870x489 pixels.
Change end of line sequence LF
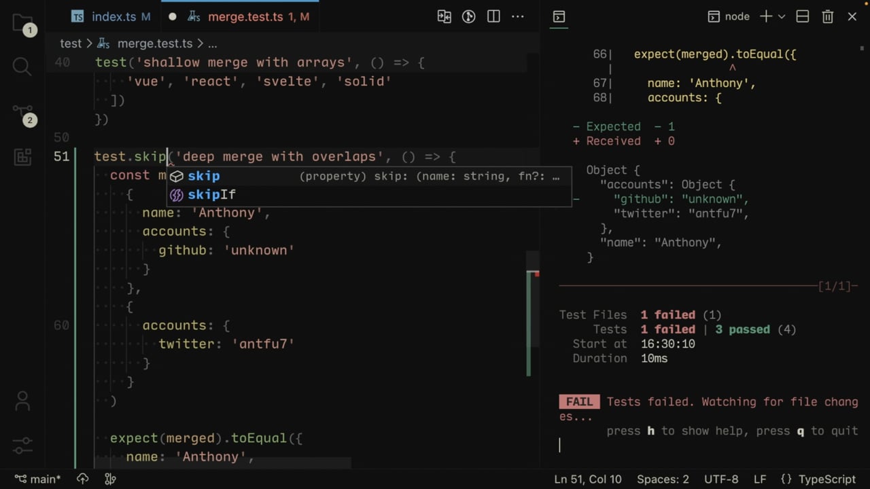tap(760, 479)
